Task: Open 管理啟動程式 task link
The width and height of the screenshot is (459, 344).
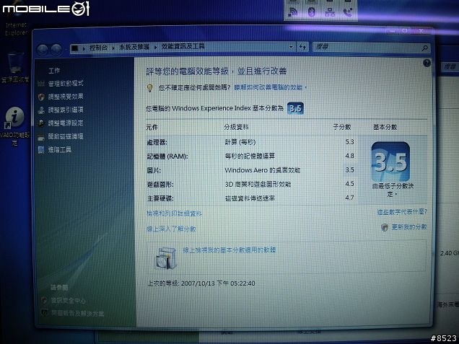Action: (x=66, y=84)
